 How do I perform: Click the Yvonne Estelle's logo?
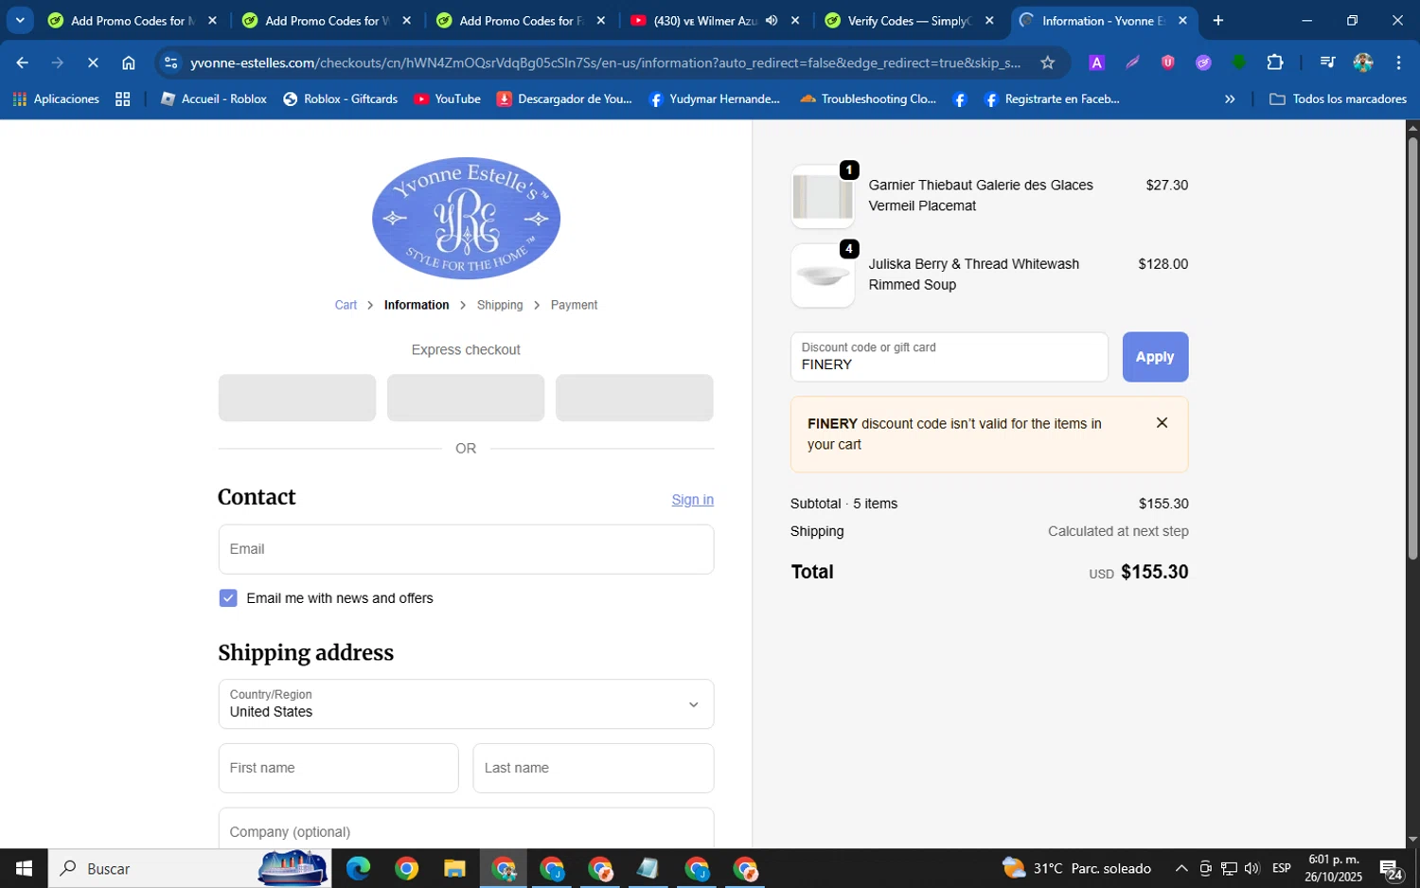(x=466, y=219)
